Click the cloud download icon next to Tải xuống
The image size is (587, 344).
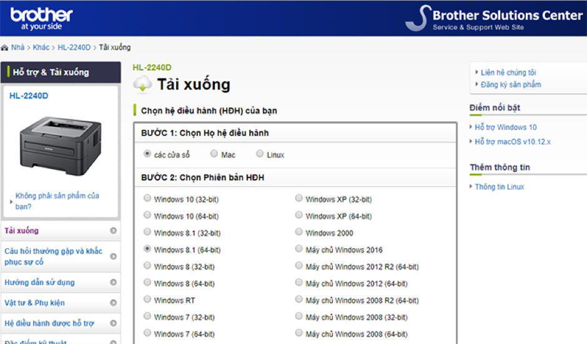click(142, 84)
